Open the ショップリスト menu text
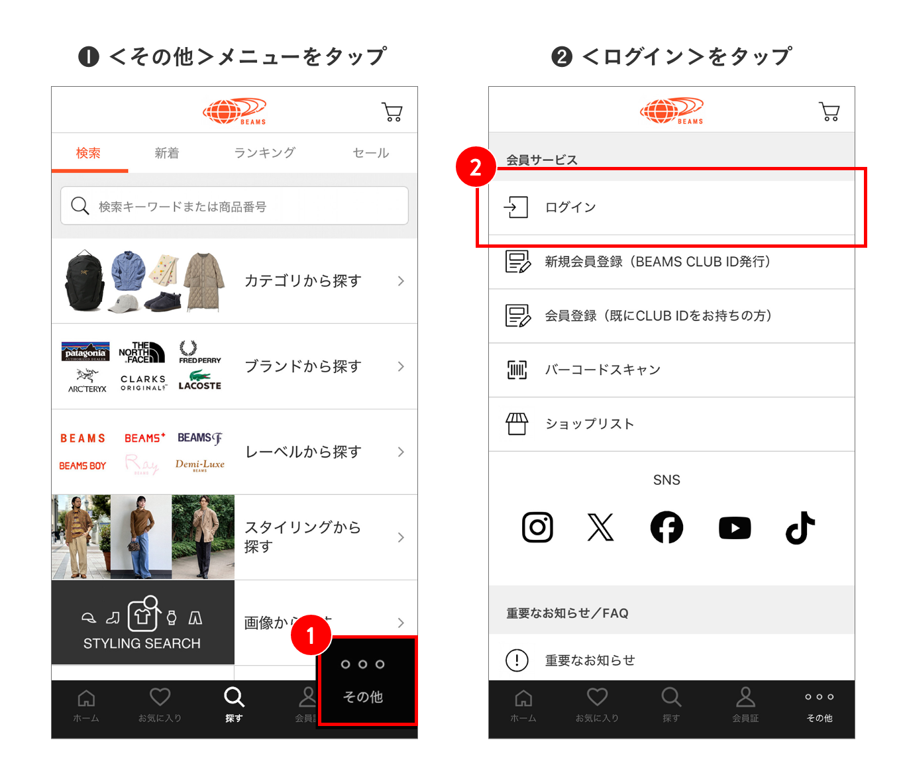The height and width of the screenshot is (781, 901). (x=590, y=424)
